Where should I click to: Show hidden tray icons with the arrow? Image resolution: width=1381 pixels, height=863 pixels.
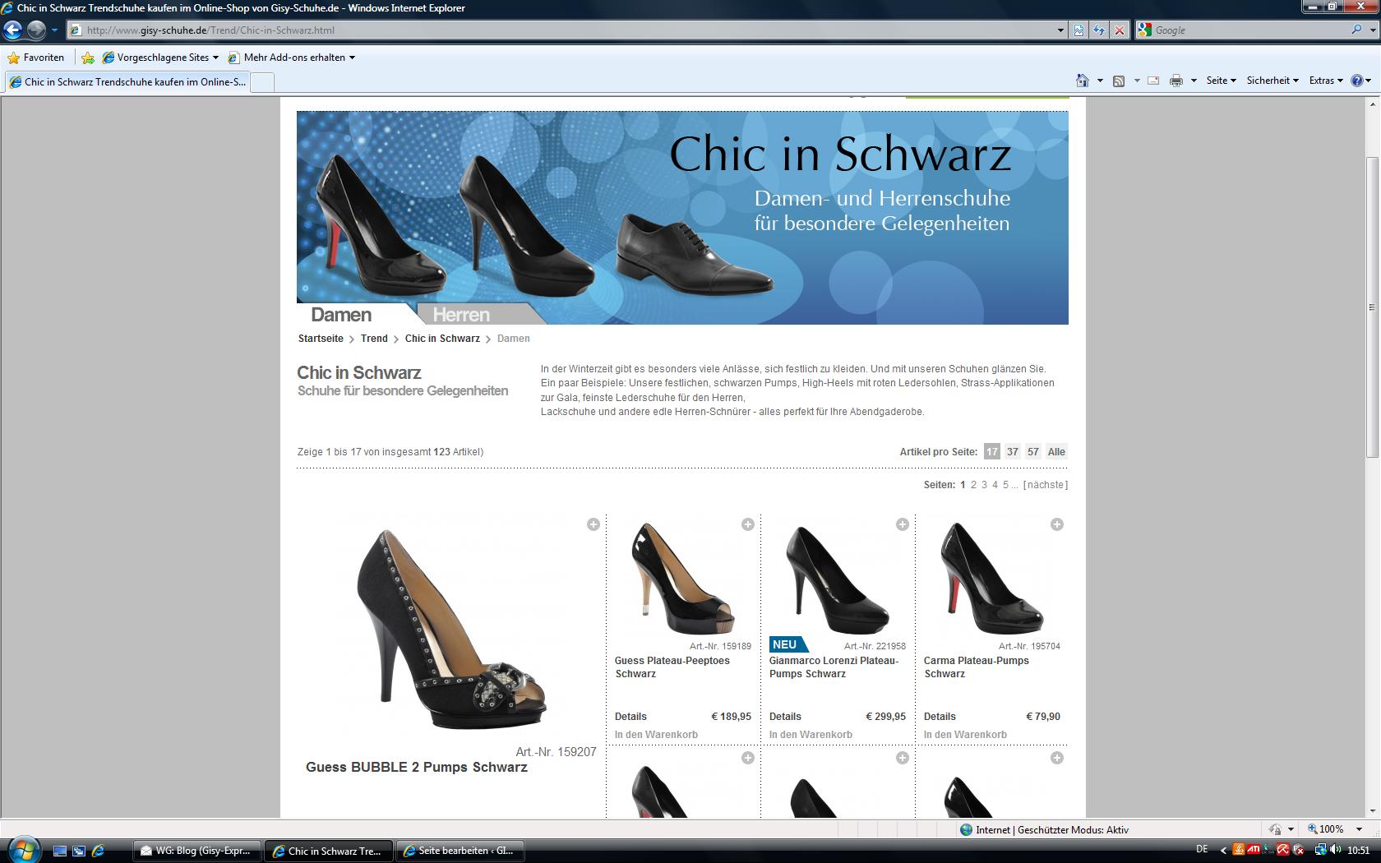(x=1223, y=851)
